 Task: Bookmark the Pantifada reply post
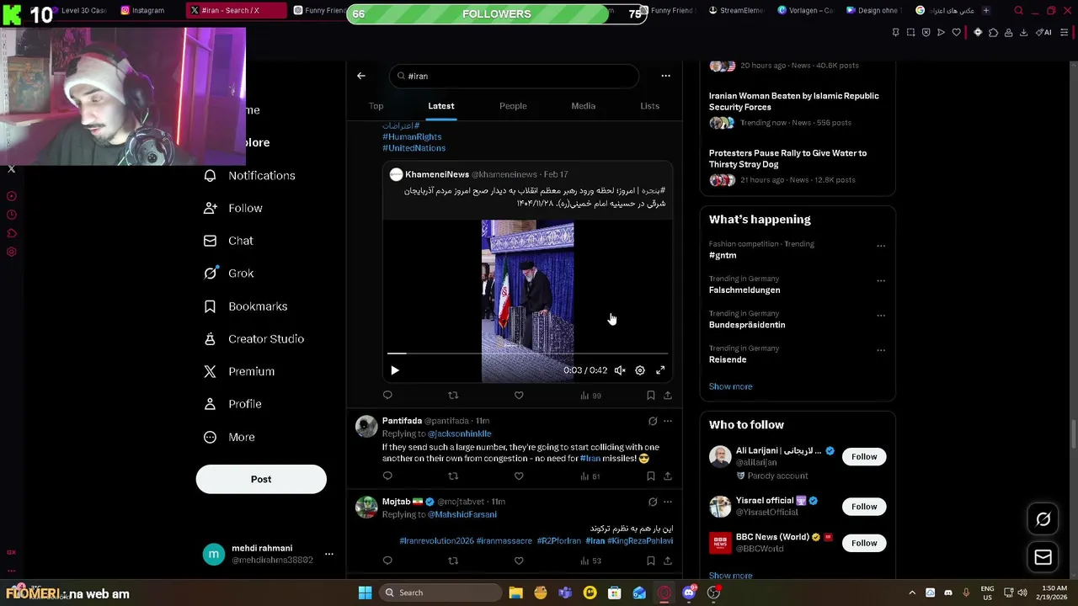click(651, 476)
